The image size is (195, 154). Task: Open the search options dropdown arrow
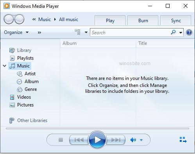(x=181, y=32)
